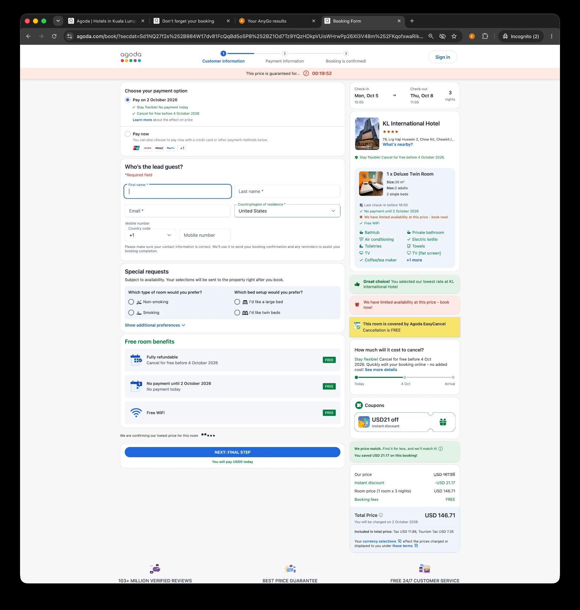The width and height of the screenshot is (580, 610).
Task: Select "Pay on 2 October 2026" option
Action: pyautogui.click(x=127, y=100)
